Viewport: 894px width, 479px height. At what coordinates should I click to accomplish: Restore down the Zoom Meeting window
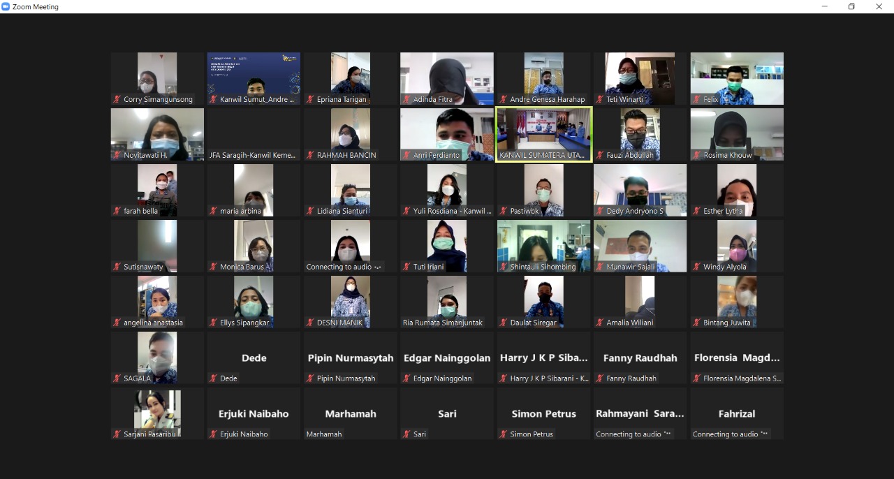851,6
